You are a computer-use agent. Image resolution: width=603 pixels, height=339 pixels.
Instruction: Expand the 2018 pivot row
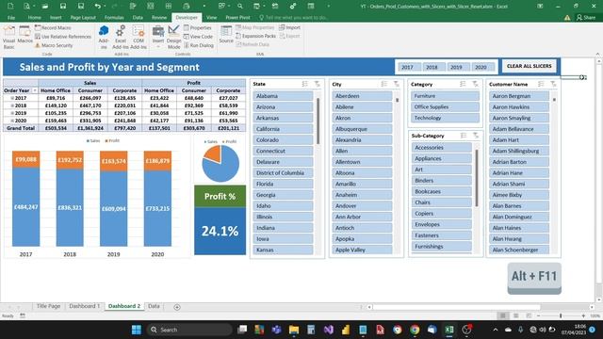point(12,105)
